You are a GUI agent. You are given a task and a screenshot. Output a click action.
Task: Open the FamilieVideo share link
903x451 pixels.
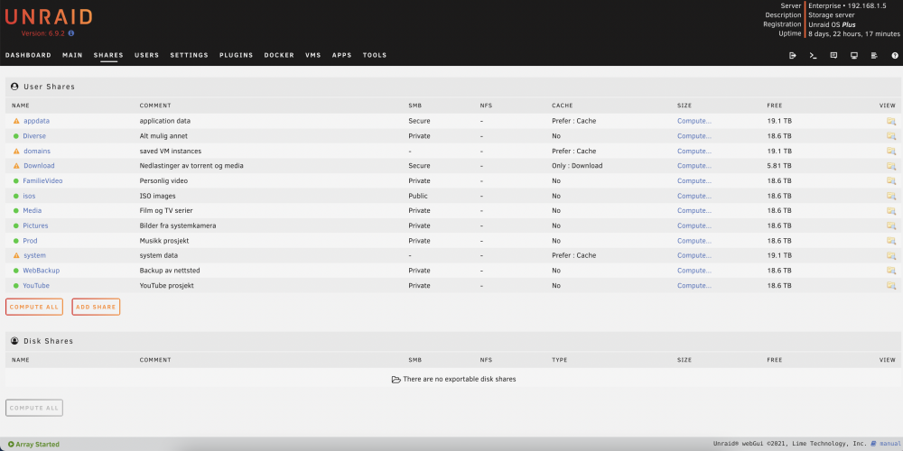(42, 180)
